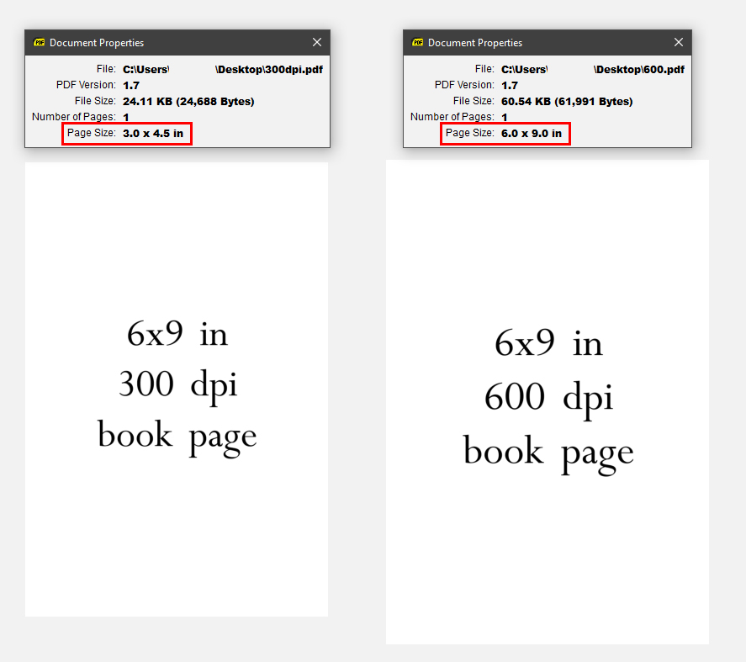Viewport: 746px width, 662px height.
Task: Click the PDF icon in the 300dpi.pdf dialog
Action: 39,43
